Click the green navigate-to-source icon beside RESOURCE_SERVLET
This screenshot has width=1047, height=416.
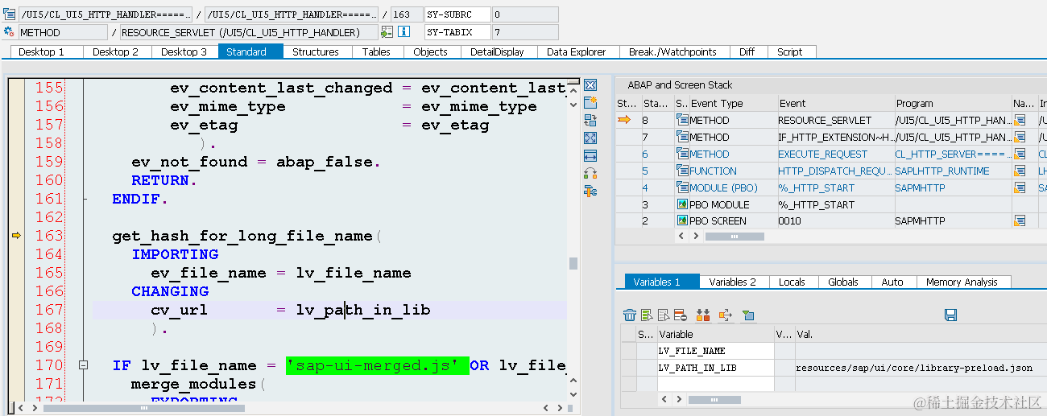point(387,32)
